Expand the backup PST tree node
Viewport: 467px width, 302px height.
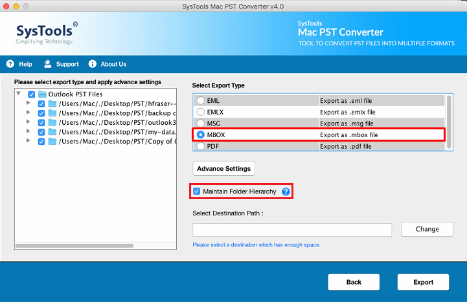pyautogui.click(x=28, y=113)
